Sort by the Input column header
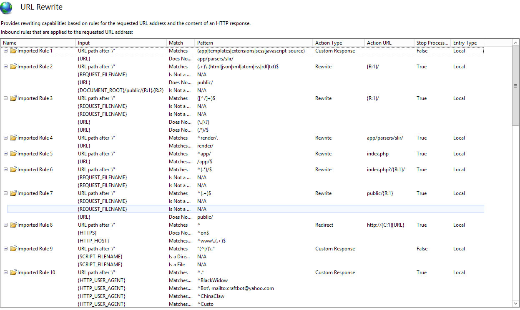The image size is (520, 310). (121, 43)
